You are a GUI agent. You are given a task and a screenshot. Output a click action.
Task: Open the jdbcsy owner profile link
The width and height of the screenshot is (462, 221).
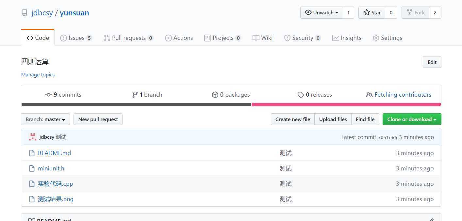pos(42,13)
